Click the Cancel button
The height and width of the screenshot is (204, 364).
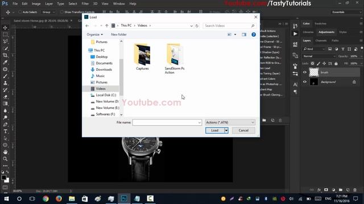(x=243, y=130)
